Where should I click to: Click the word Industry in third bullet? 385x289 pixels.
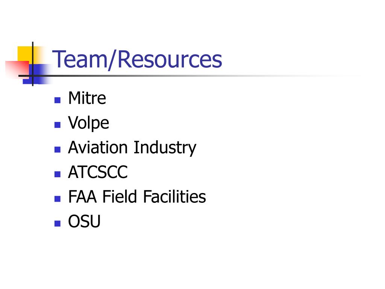[165, 148]
